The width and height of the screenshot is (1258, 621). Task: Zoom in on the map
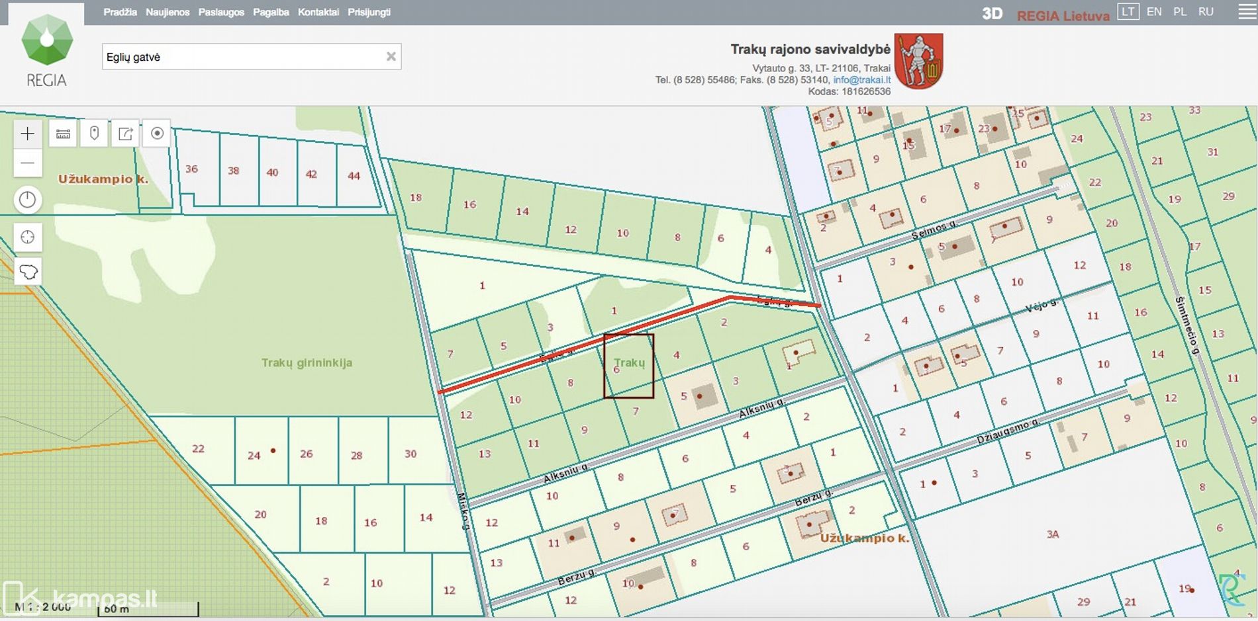coord(28,134)
